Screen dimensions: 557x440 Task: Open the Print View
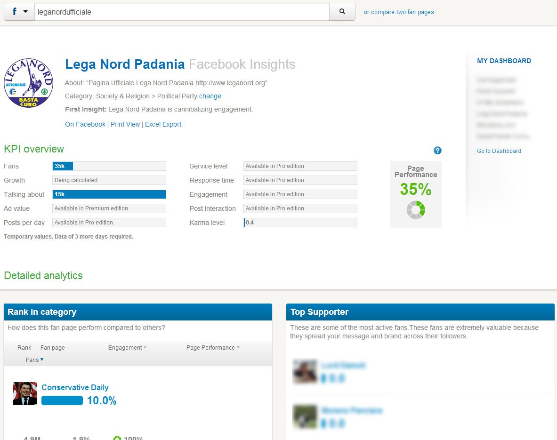click(125, 124)
